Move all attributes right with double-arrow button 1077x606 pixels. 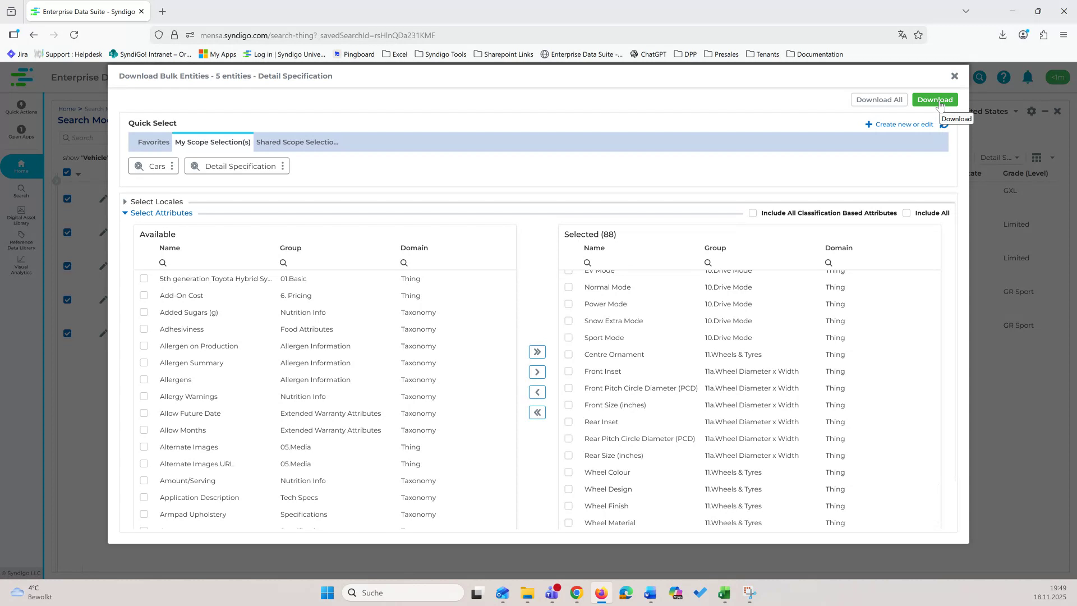tap(537, 352)
